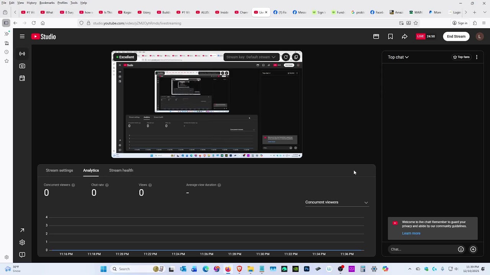490x275 pixels.
Task: Copy the stream key using the copy icon
Action: 296,57
